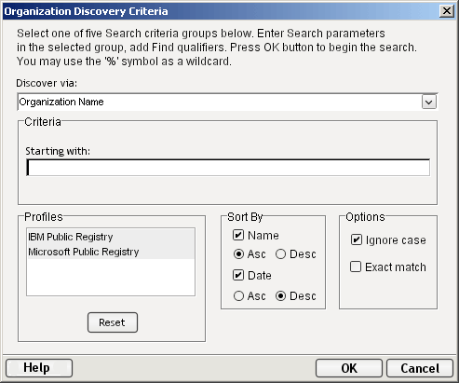Image resolution: width=459 pixels, height=383 pixels.
Task: Open the Discover via dropdown arrow
Action: [x=429, y=102]
